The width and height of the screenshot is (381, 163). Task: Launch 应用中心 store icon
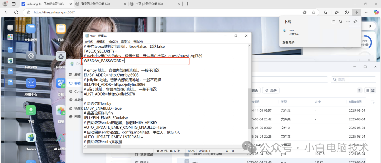tap(31, 83)
